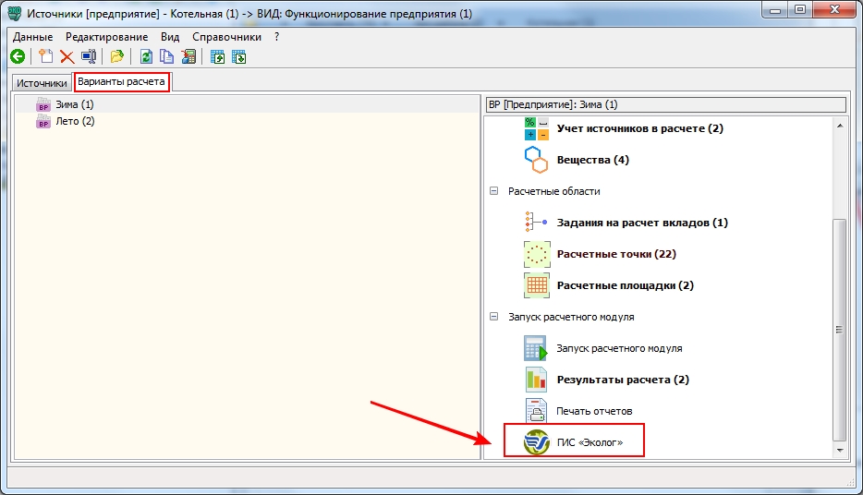Click the calculator toolbar icon
The height and width of the screenshot is (495, 863).
point(188,56)
